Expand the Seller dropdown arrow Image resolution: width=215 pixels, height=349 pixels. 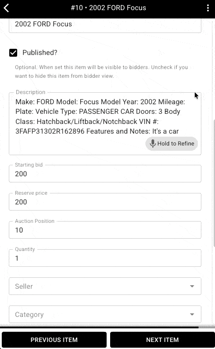[192, 286]
